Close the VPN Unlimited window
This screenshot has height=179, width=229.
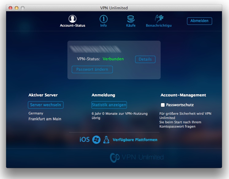coord(10,8)
